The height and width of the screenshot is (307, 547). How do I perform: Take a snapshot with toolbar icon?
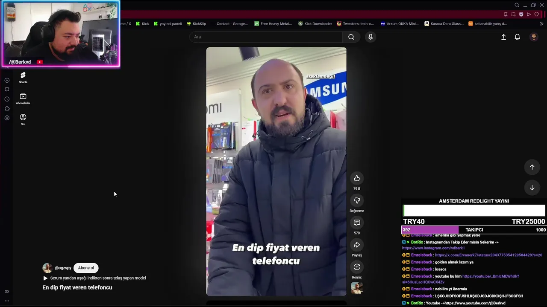(513, 14)
